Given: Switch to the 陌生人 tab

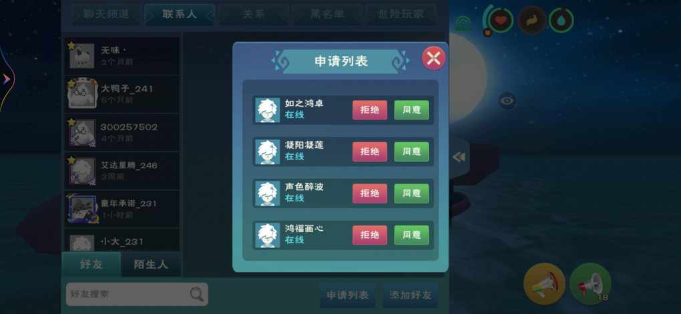Looking at the screenshot, I should tap(151, 264).
